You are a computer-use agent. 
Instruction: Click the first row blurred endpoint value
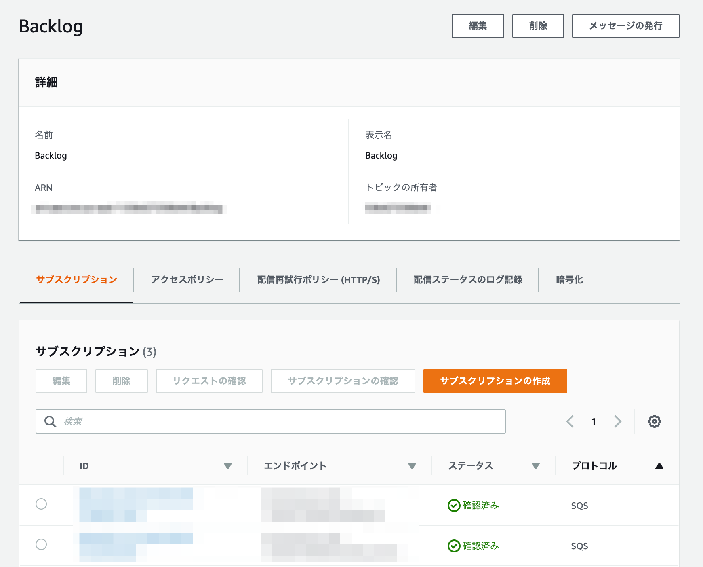click(323, 505)
